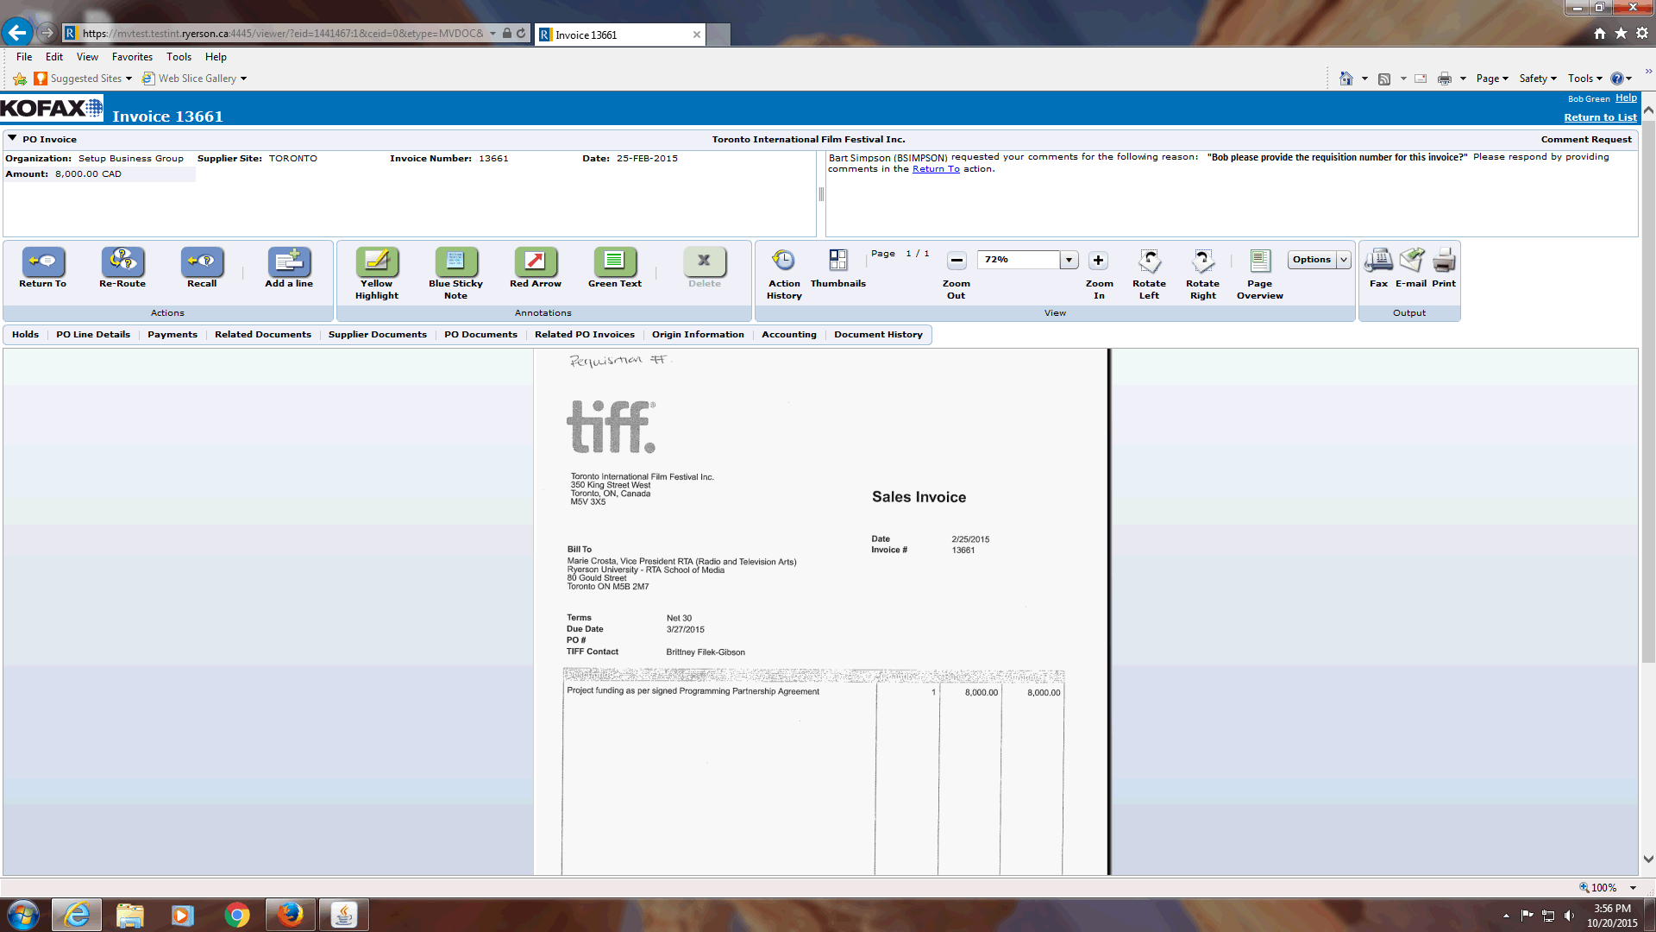
Task: Collapse the PO Invoice header triangle
Action: [x=12, y=138]
